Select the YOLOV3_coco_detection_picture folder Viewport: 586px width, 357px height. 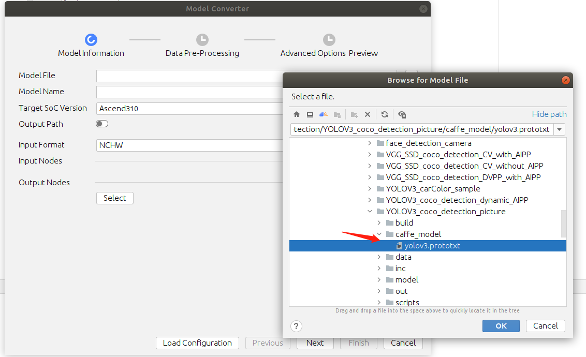coord(428,212)
